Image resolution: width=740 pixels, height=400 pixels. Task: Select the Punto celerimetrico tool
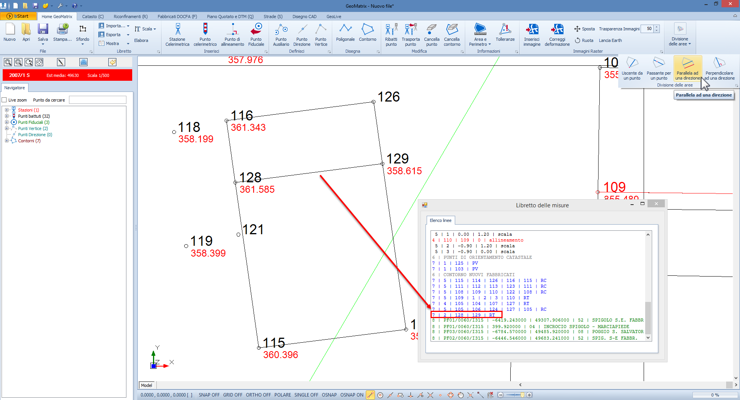click(x=205, y=34)
